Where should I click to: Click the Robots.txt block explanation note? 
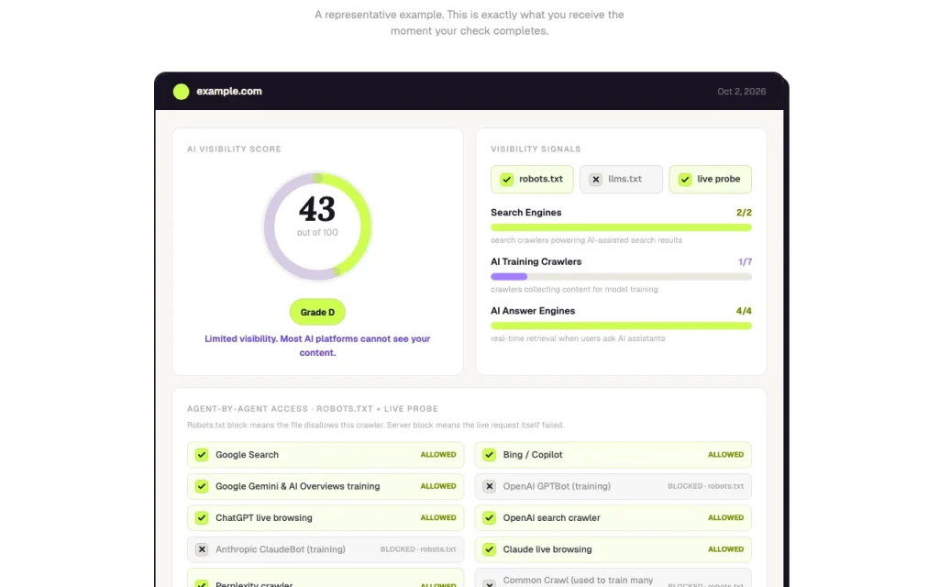(375, 426)
